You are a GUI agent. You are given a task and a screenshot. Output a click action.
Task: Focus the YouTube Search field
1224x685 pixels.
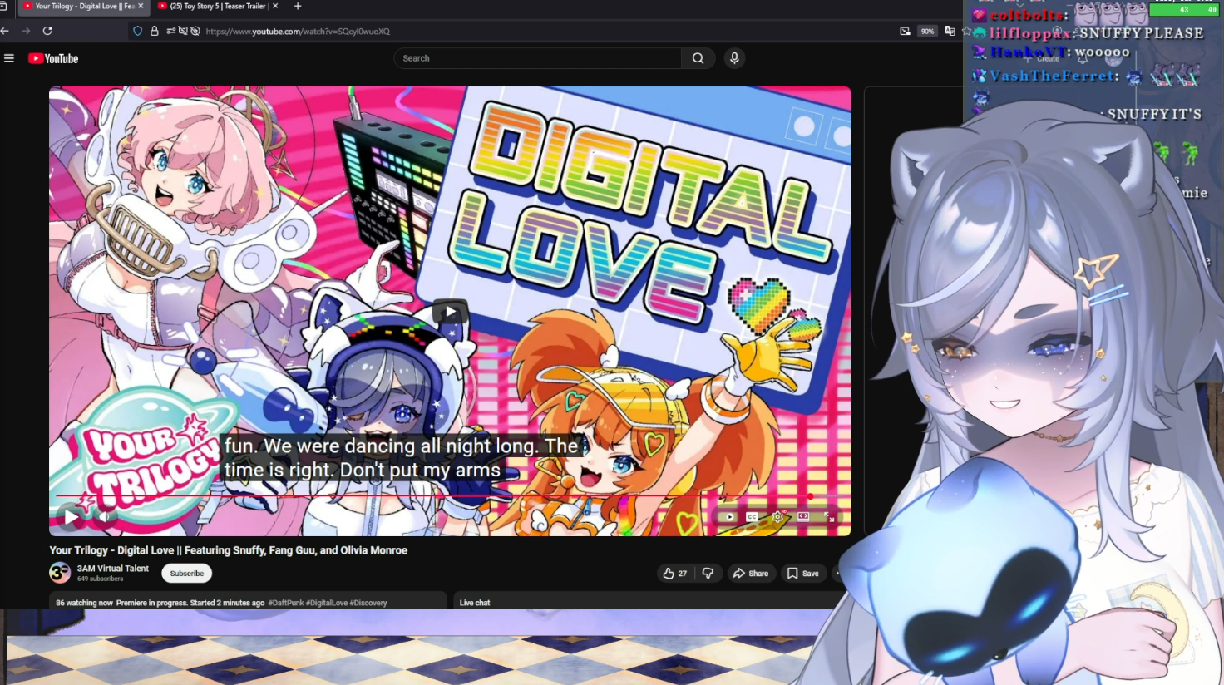pos(537,58)
